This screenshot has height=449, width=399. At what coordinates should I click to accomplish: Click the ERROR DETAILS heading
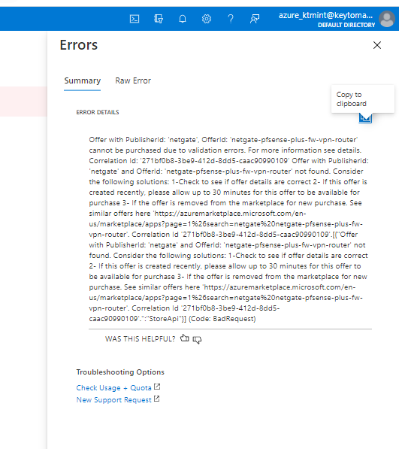pyautogui.click(x=98, y=112)
